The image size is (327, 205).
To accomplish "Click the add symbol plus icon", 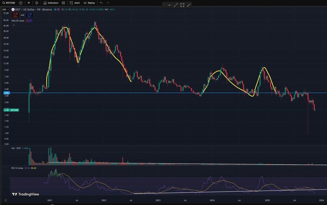I will point(21,3).
